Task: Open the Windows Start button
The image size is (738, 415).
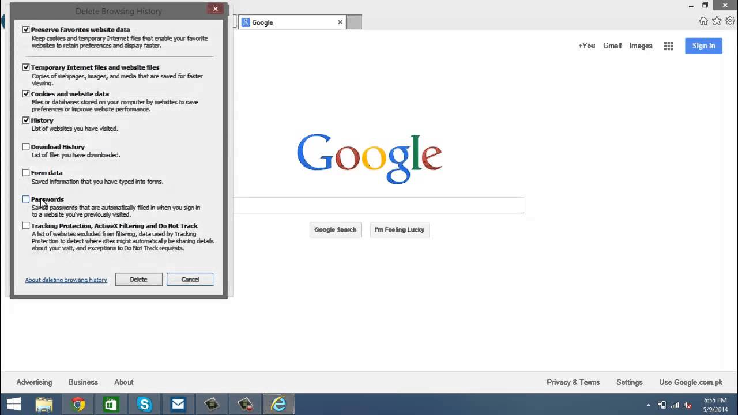Action: [x=13, y=405]
